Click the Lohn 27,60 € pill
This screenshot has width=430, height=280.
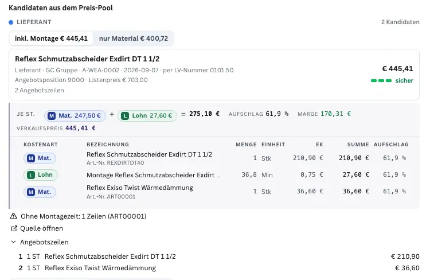click(x=147, y=115)
